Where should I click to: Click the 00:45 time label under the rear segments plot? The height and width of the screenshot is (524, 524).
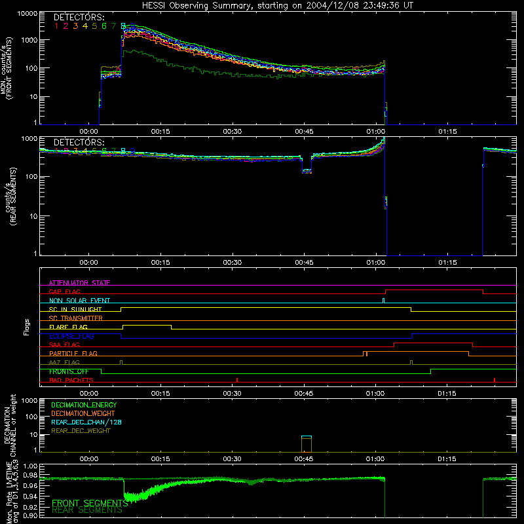tap(304, 263)
